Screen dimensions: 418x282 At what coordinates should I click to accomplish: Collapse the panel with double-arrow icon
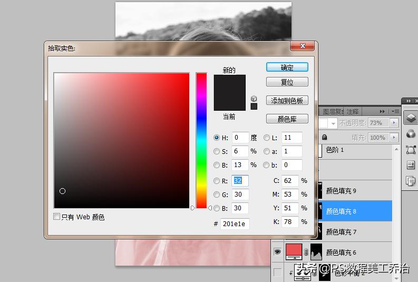pos(382,111)
